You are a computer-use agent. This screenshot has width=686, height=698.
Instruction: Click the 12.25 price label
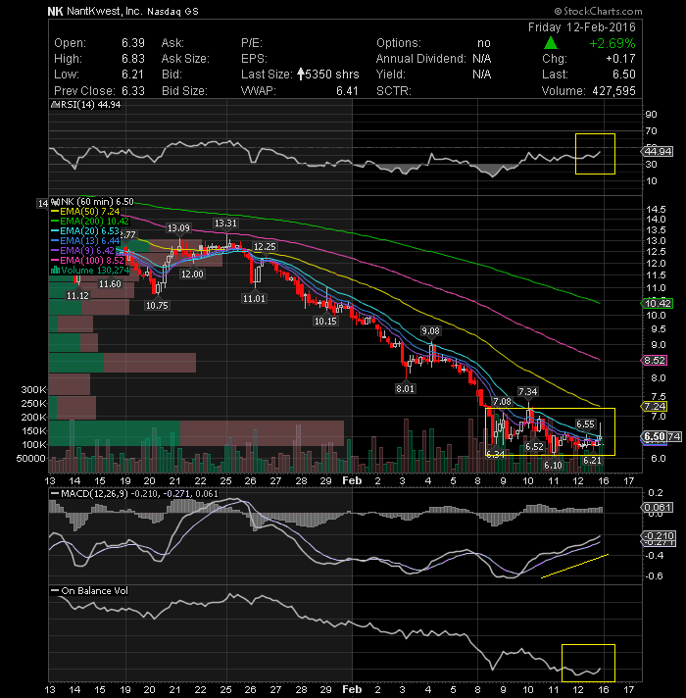pyautogui.click(x=265, y=247)
